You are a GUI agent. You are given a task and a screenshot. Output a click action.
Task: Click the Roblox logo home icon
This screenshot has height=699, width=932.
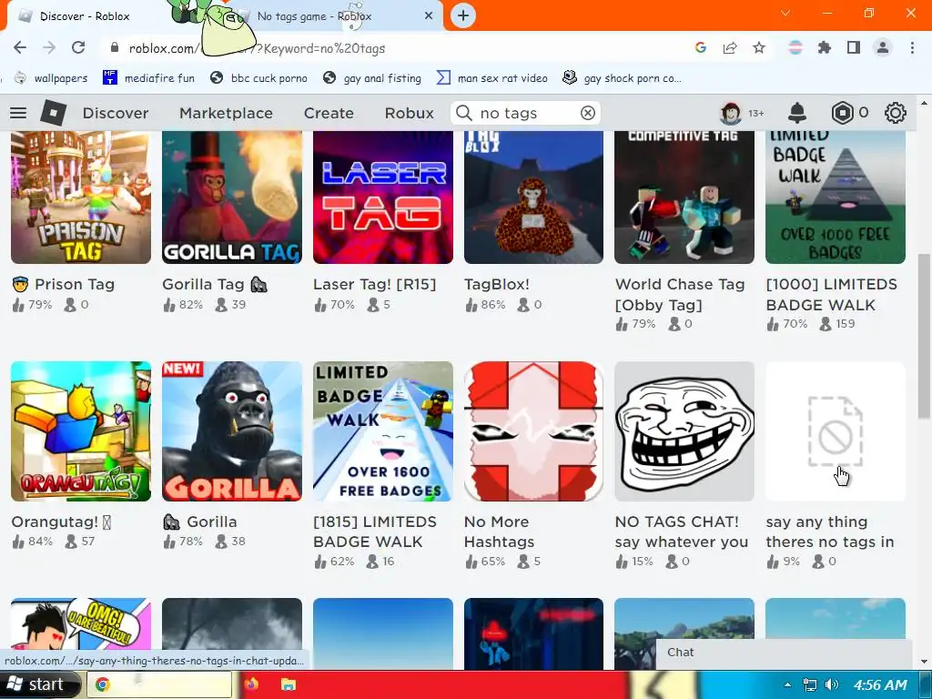[54, 113]
